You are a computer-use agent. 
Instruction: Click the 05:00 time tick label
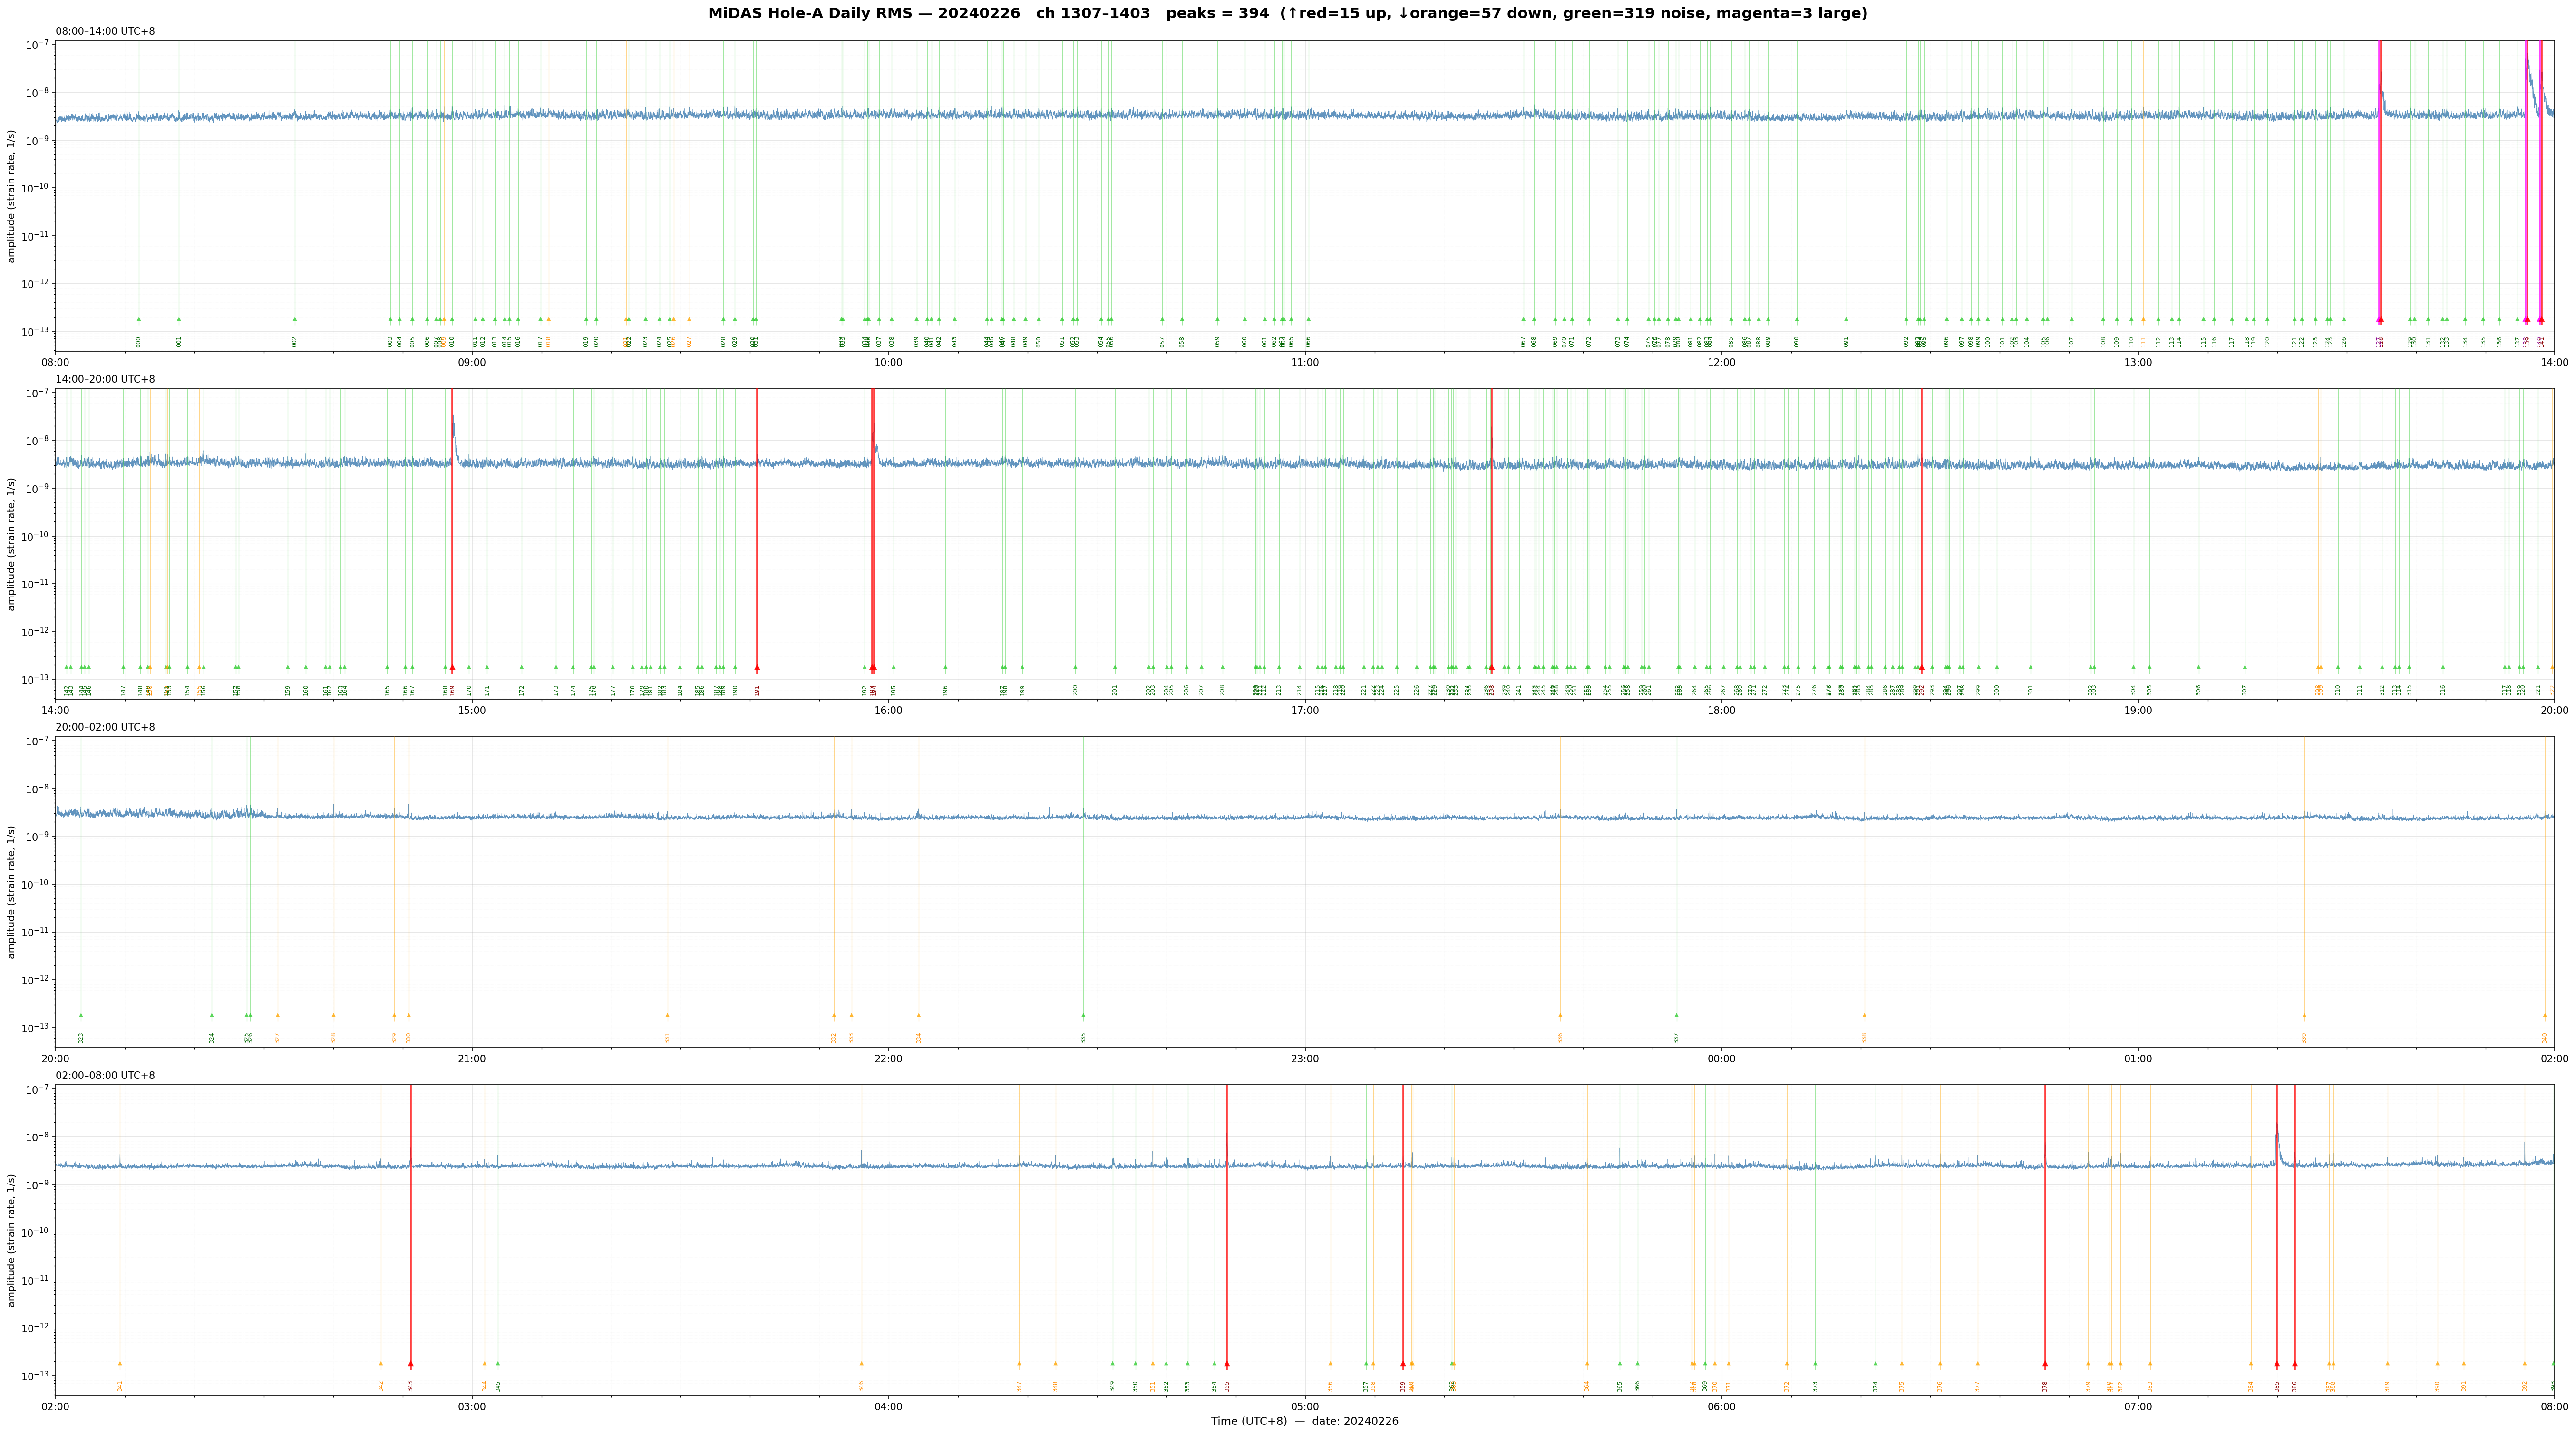(1305, 1407)
